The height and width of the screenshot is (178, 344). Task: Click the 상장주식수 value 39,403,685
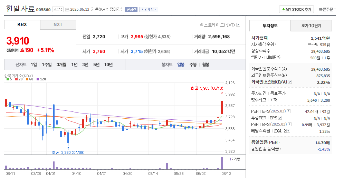pos(321,51)
